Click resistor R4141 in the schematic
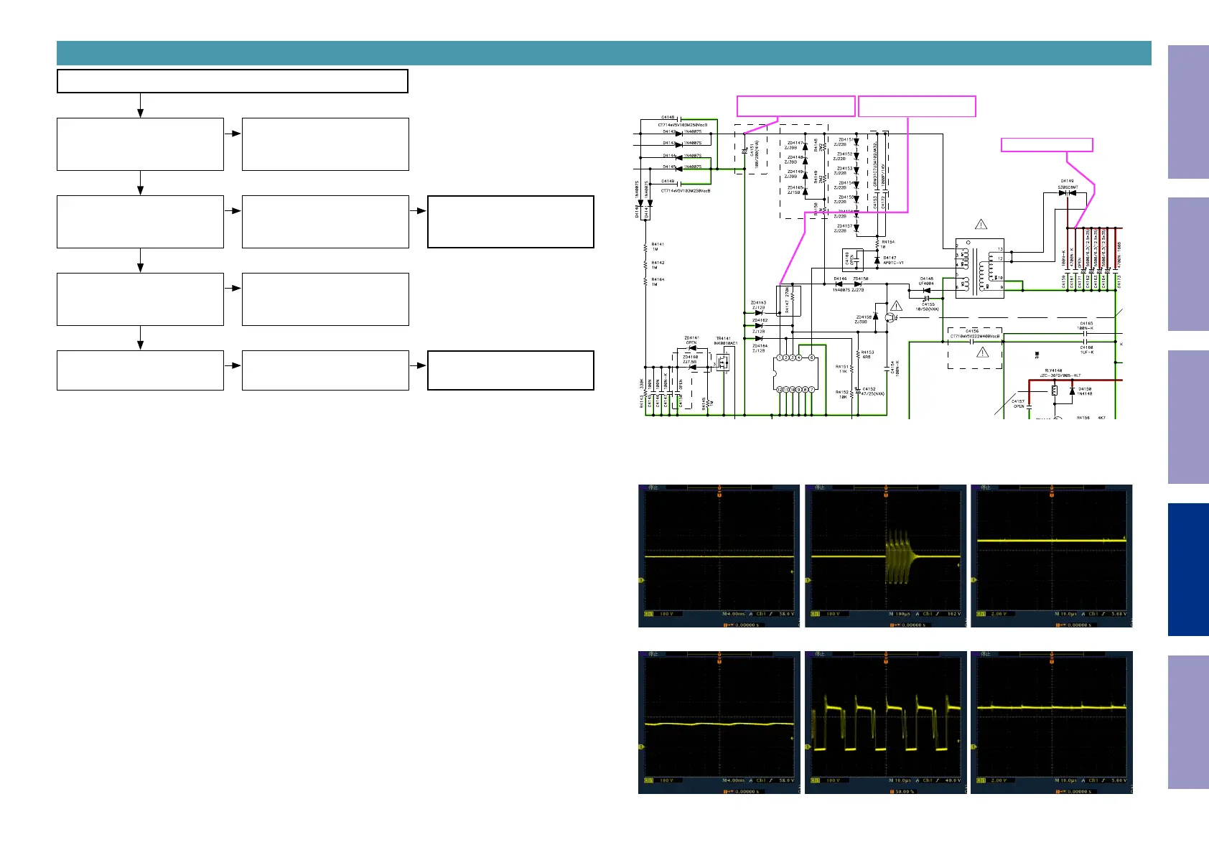Viewport: 1209px width, 855px height. click(646, 247)
